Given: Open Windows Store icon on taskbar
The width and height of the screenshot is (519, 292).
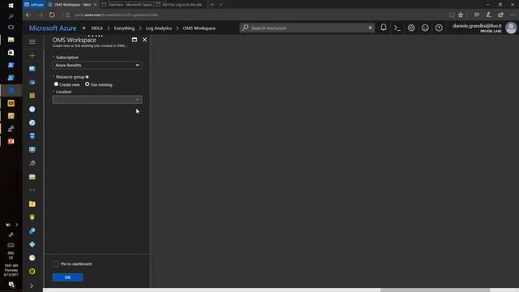Looking at the screenshot, I should coord(11,52).
